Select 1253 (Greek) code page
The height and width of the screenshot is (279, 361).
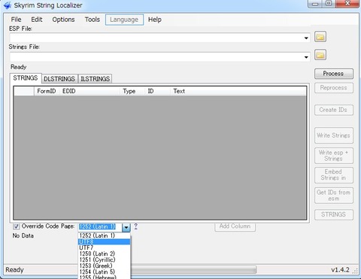[105, 265]
